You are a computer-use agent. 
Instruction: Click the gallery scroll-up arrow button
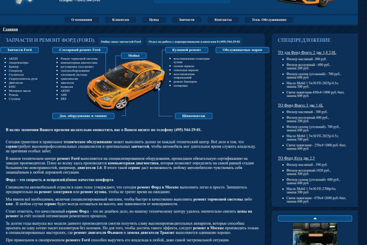coord(315,218)
